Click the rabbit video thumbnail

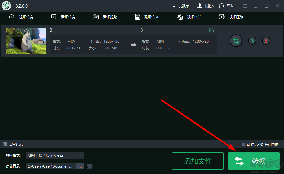tap(26, 41)
